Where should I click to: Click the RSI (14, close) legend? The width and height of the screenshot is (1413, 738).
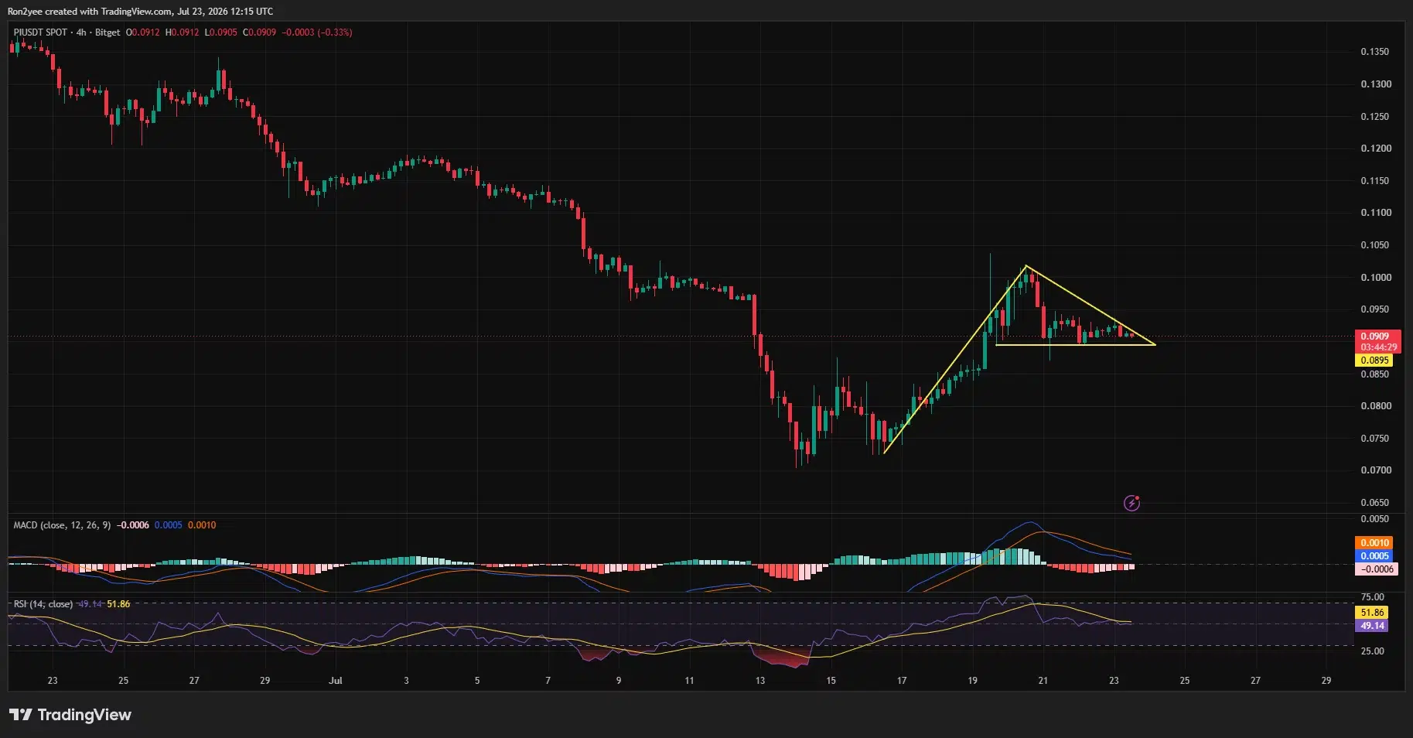43,604
